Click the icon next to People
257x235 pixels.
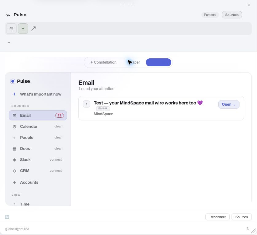(x=14, y=138)
